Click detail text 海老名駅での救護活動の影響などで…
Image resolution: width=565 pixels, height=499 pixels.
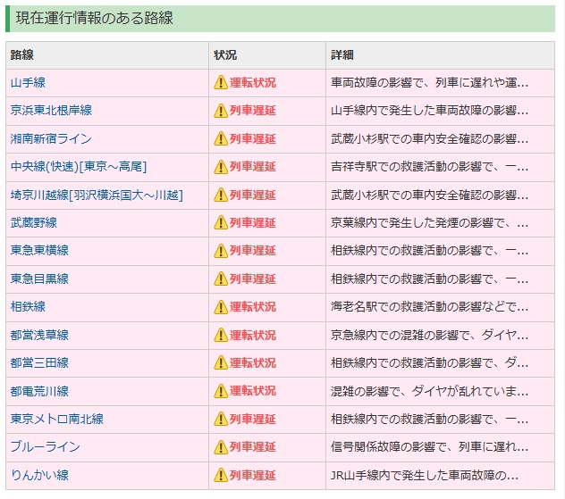pos(429,307)
